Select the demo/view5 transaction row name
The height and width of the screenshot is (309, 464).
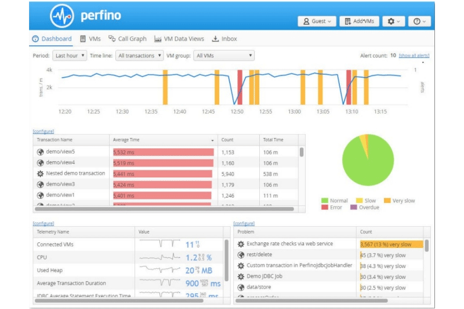pyautogui.click(x=60, y=152)
